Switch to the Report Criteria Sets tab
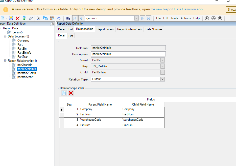Image resolution: width=236 pixels, height=166 pixels. click(x=129, y=29)
